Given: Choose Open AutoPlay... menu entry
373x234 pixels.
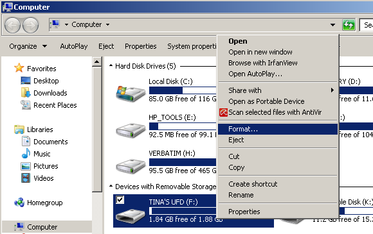Looking at the screenshot, I should click(278, 74).
